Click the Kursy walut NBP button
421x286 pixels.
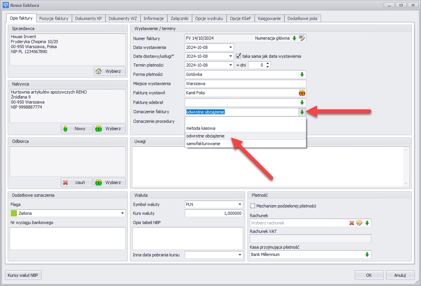click(x=23, y=275)
